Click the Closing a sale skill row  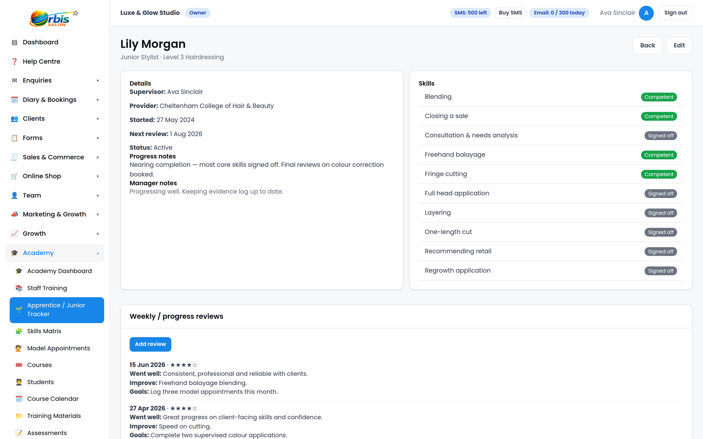point(551,116)
